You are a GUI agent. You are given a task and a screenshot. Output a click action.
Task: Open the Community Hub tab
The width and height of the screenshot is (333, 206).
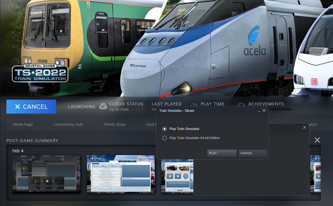click(x=68, y=125)
